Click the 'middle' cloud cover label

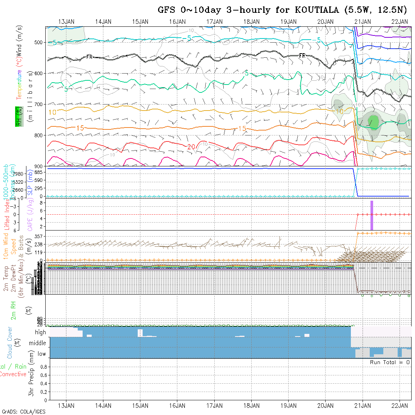coord(38,343)
